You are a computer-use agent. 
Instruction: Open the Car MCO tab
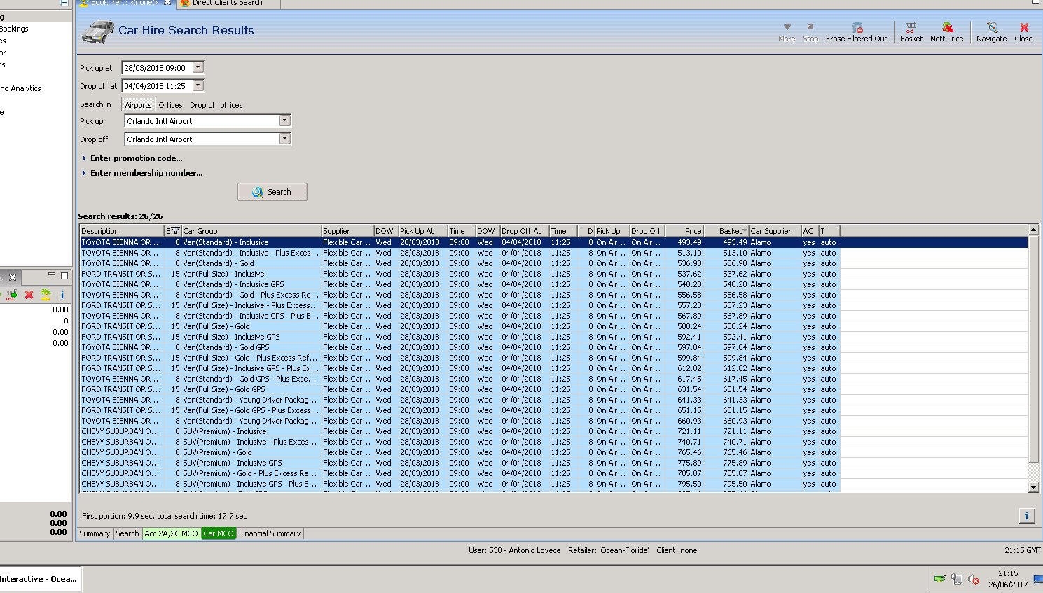point(219,533)
